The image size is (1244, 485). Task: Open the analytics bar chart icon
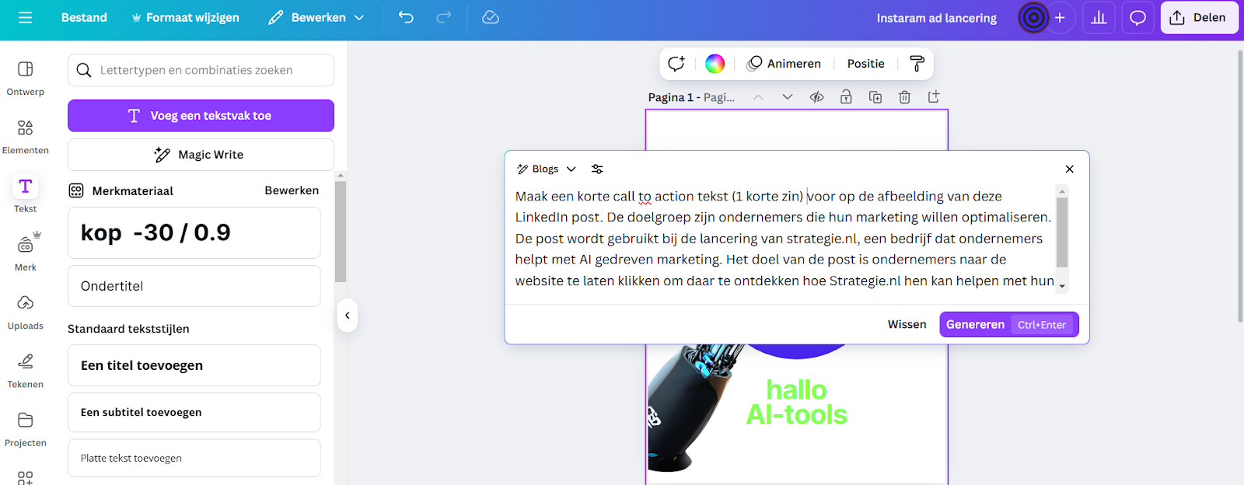point(1099,17)
